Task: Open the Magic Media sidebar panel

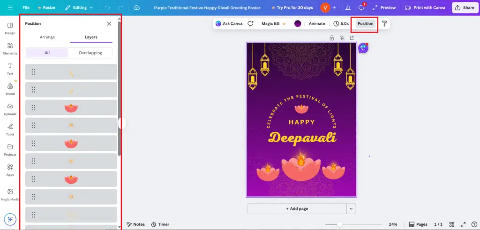Action: click(x=10, y=194)
